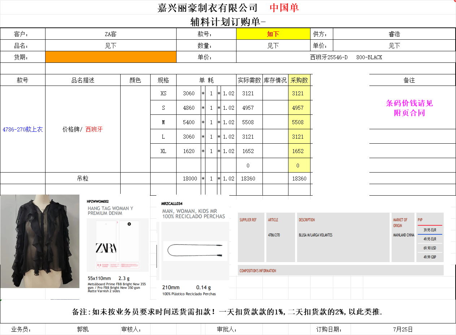Click the 郭凯 salesperson name cell
This screenshot has width=456, height=335.
(83, 329)
